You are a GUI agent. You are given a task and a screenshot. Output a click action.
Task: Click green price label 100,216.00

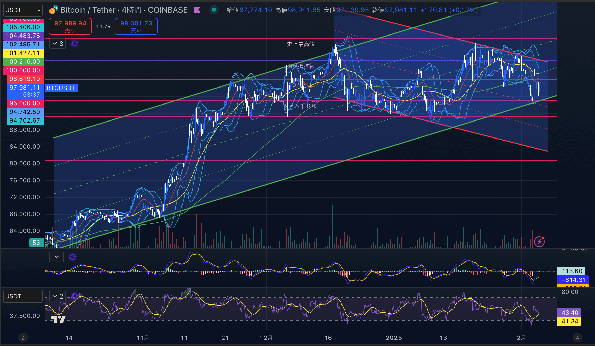[23, 62]
